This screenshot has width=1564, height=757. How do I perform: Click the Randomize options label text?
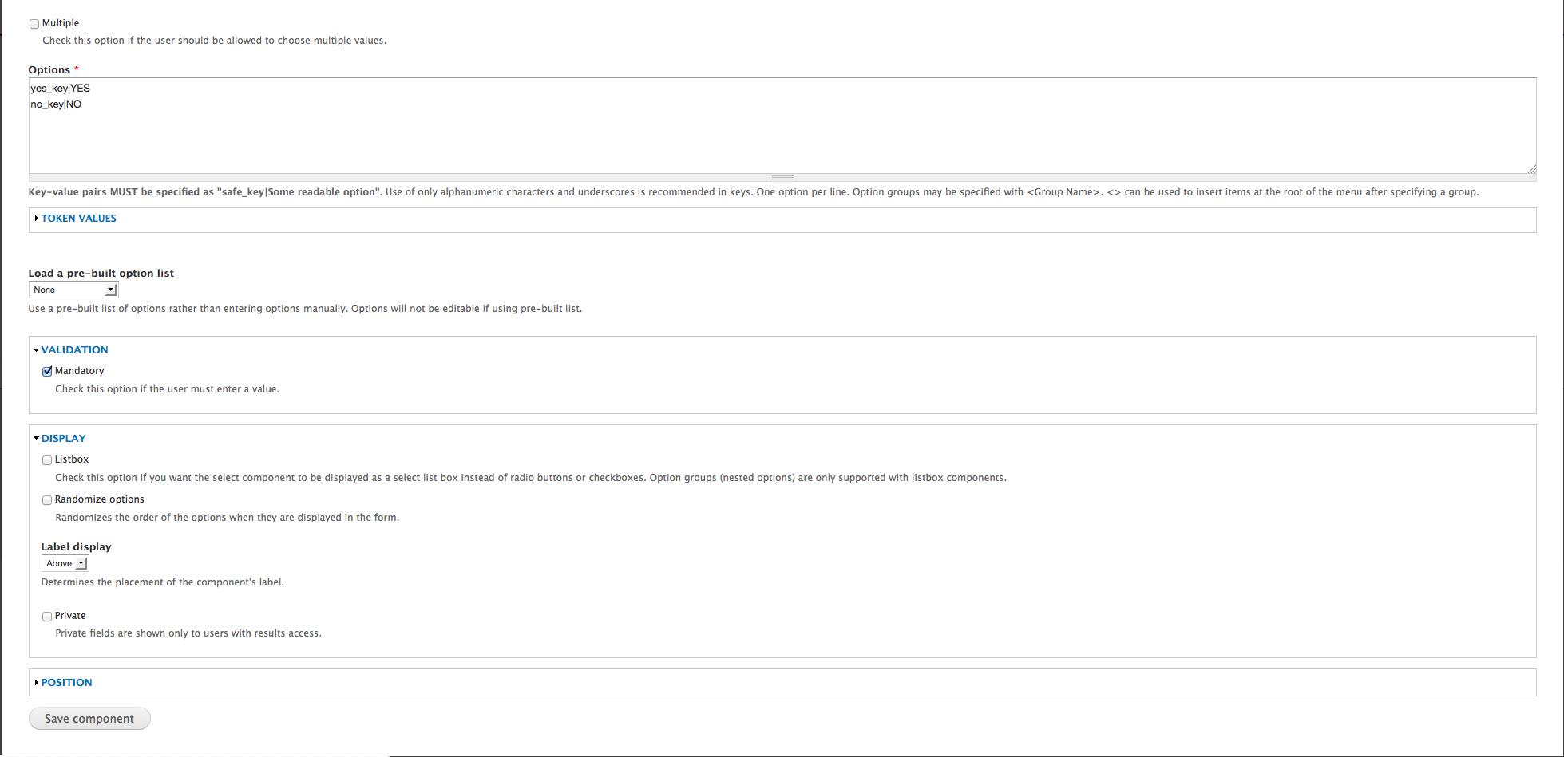click(x=100, y=499)
